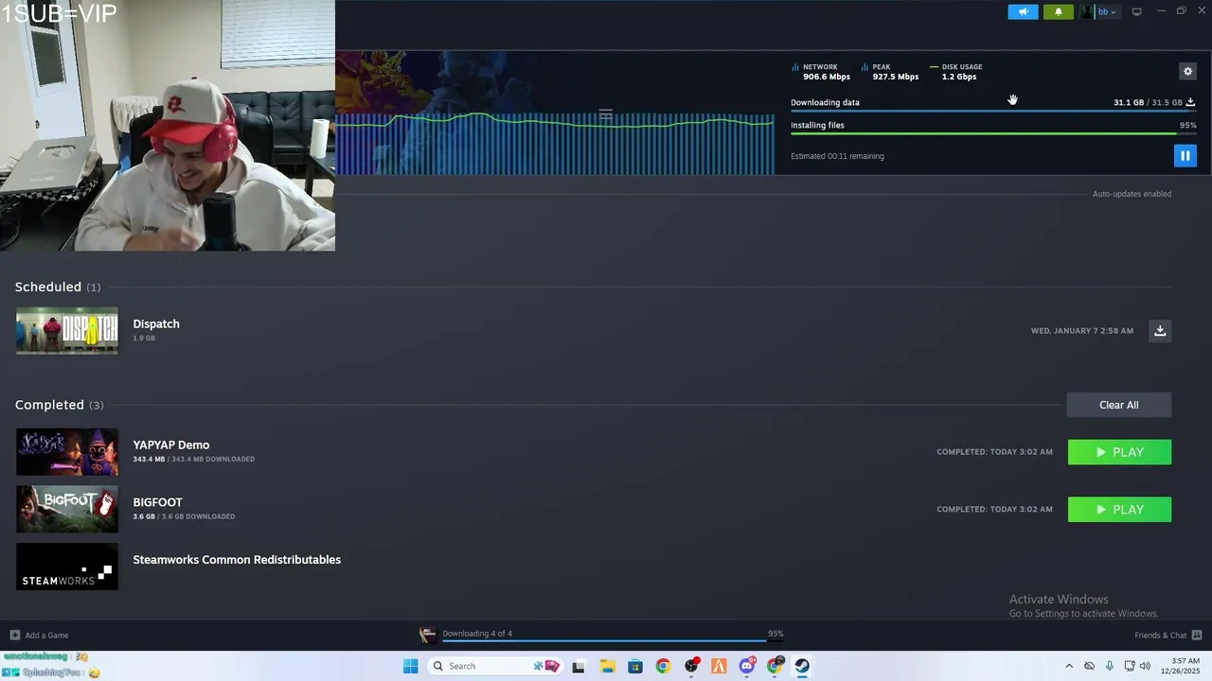
Task: Open Steam announcements megaphone button
Action: [1023, 11]
